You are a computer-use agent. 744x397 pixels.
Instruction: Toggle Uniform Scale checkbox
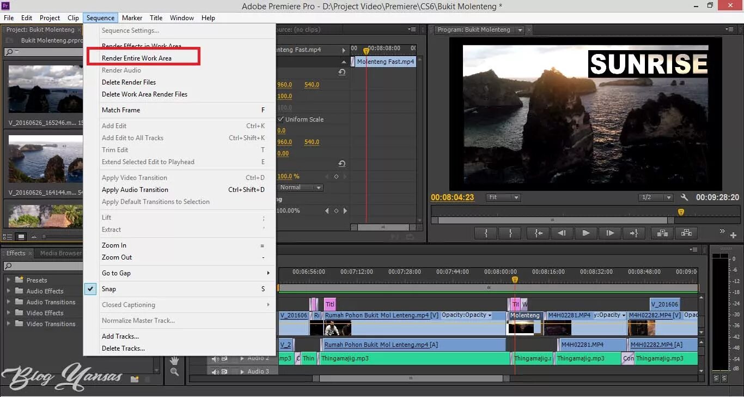click(281, 119)
